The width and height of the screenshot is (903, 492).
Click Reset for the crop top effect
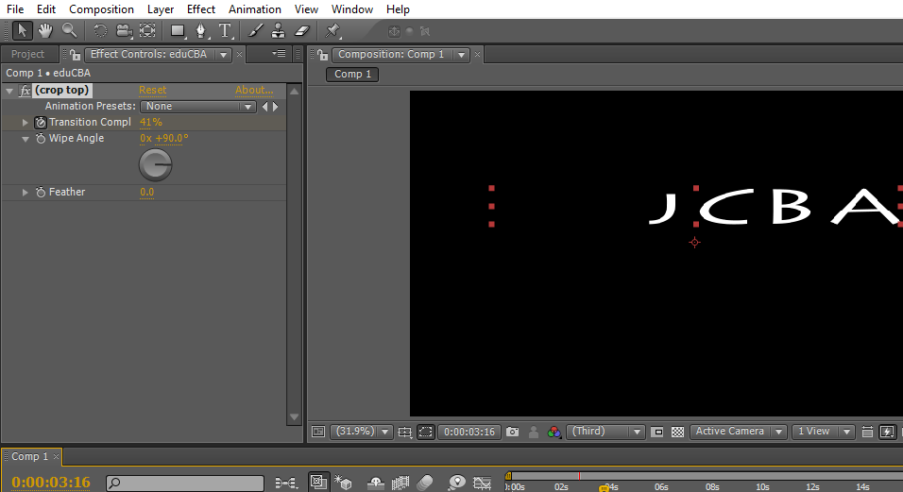coord(152,91)
